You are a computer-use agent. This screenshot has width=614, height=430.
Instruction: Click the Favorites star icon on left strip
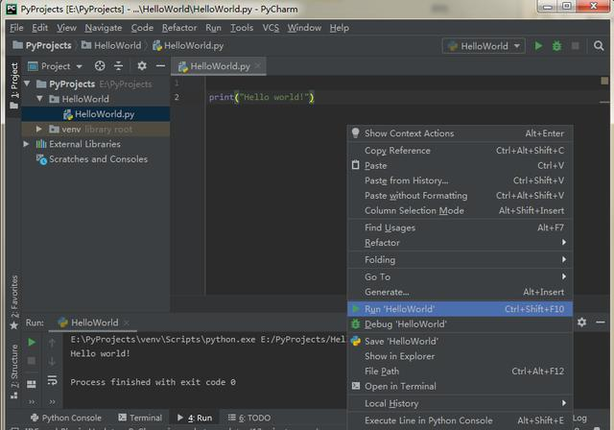pos(13,325)
